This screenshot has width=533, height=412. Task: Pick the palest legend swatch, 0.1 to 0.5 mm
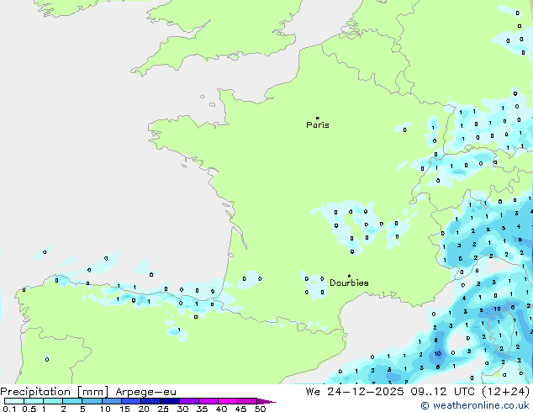click(x=14, y=401)
